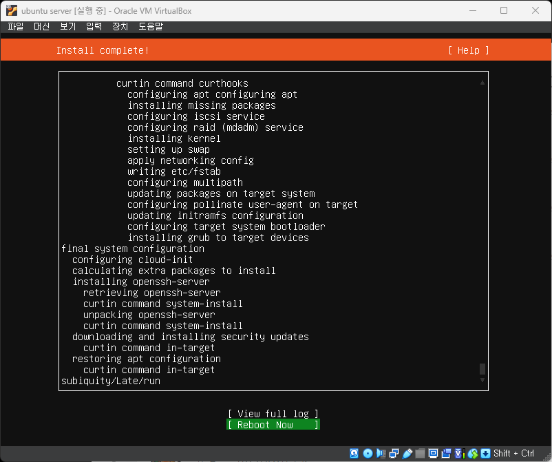Click 'downloading and installing security updates' line
Image resolution: width=552 pixels, height=462 pixels.
(191, 337)
